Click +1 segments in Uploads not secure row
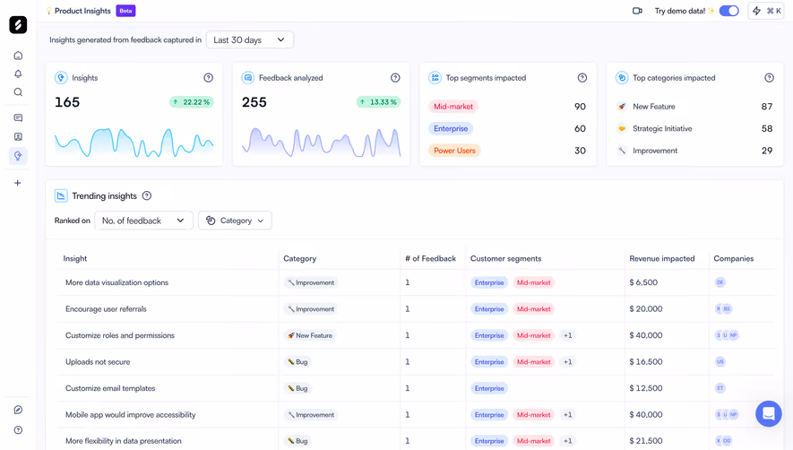The width and height of the screenshot is (793, 450). click(x=568, y=362)
